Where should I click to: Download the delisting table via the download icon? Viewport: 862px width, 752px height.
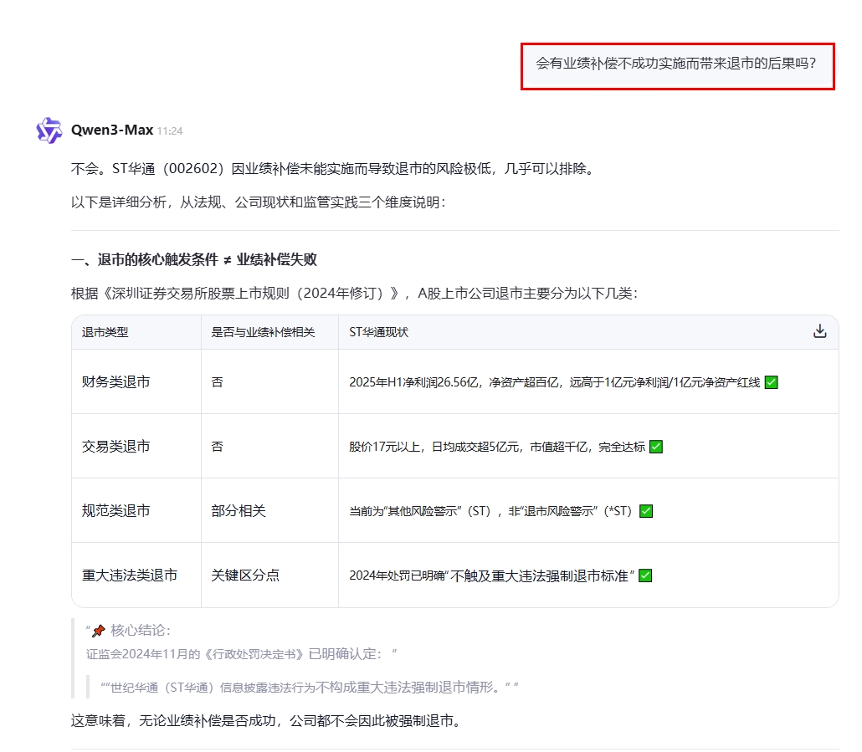(819, 331)
